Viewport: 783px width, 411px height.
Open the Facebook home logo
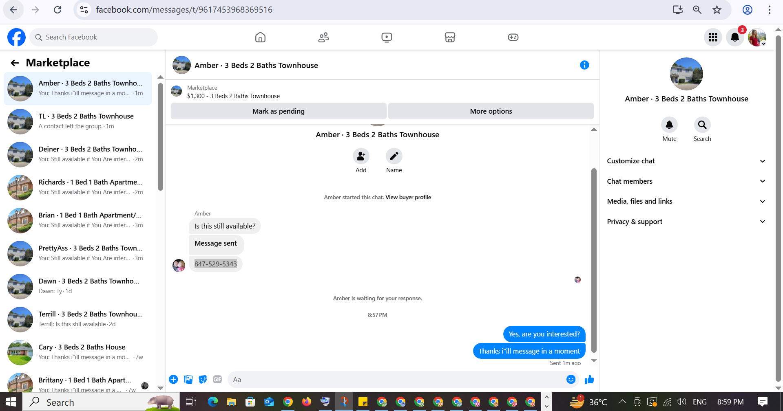click(16, 37)
